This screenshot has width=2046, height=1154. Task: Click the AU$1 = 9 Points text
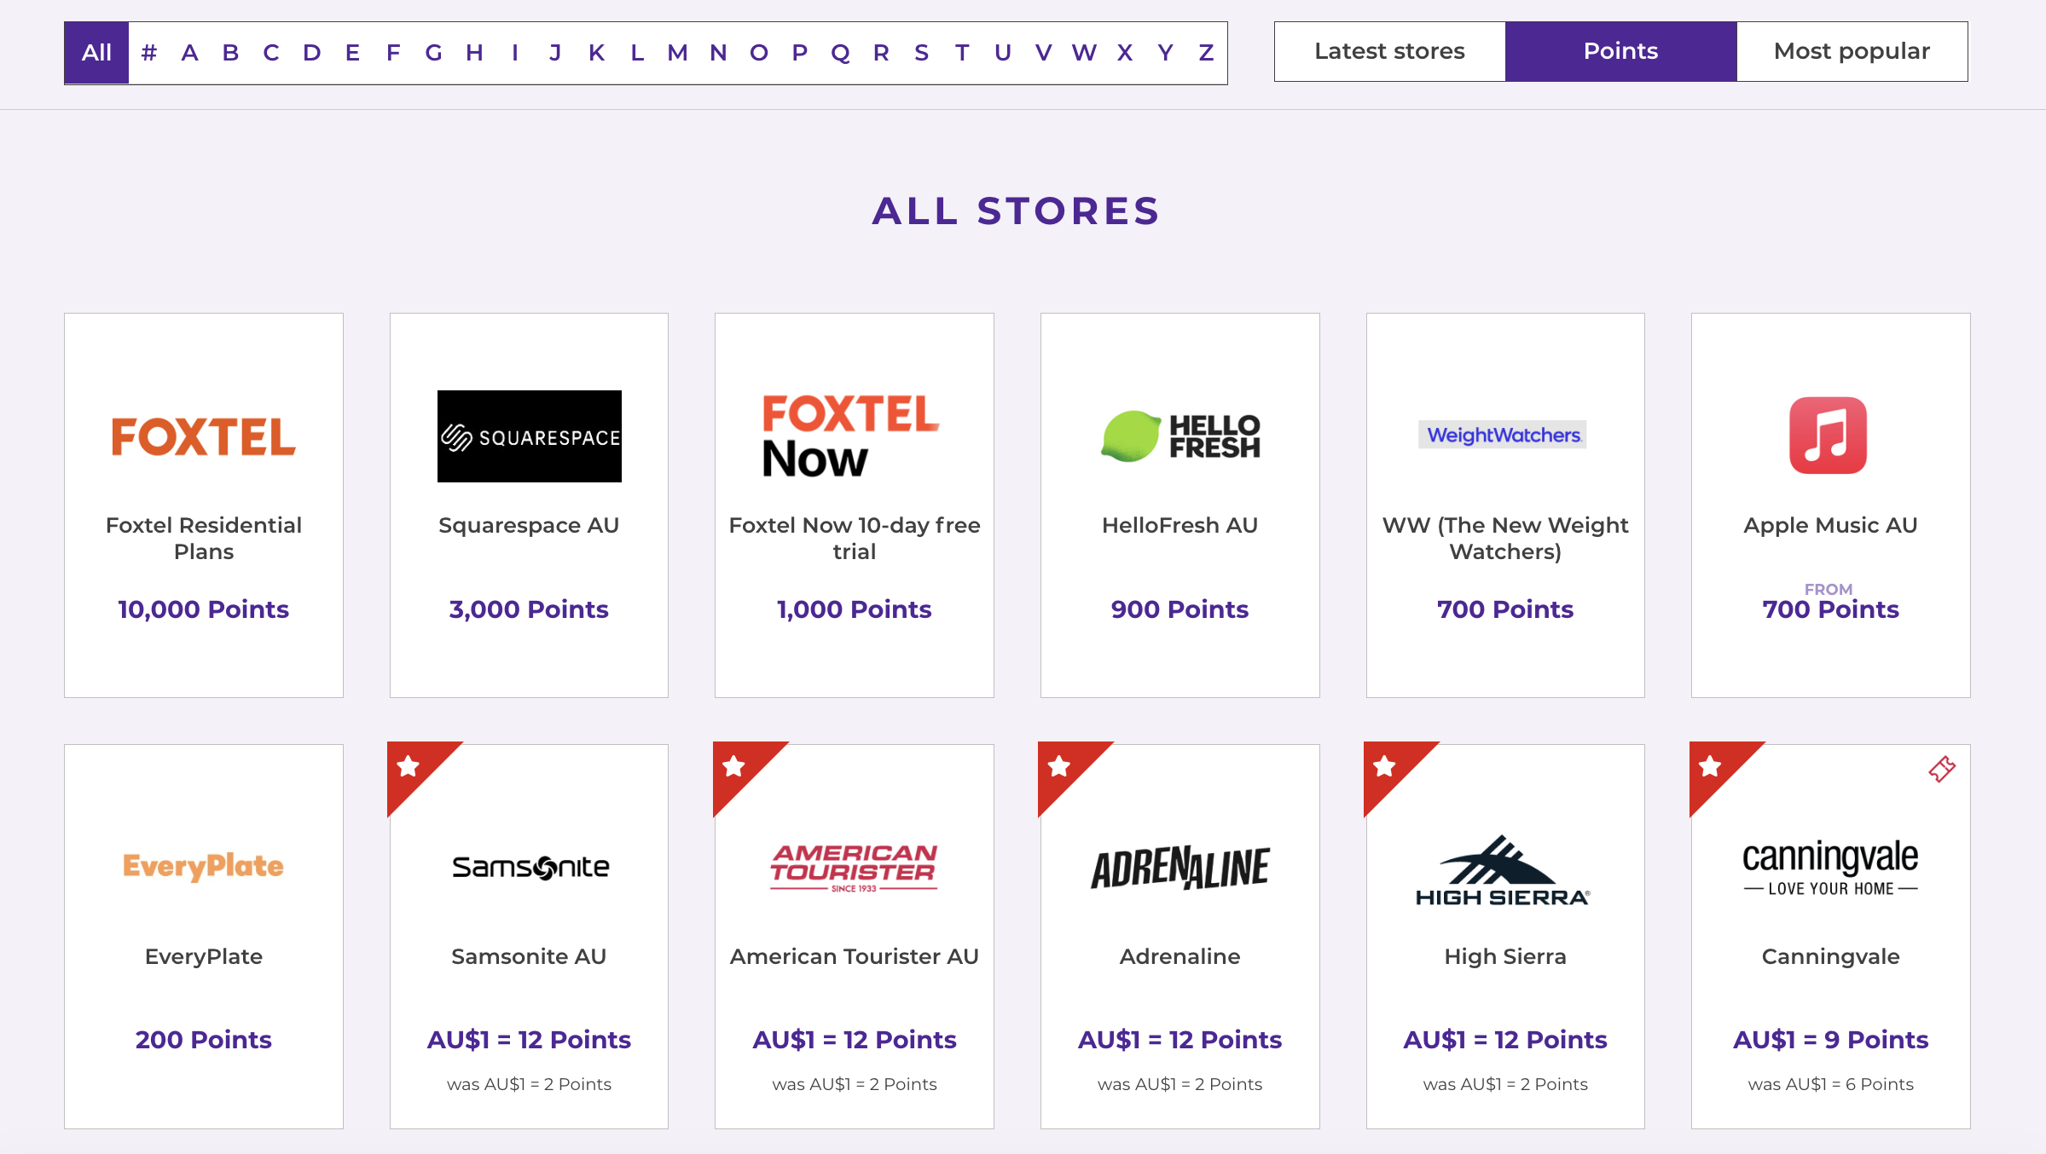[1830, 1040]
